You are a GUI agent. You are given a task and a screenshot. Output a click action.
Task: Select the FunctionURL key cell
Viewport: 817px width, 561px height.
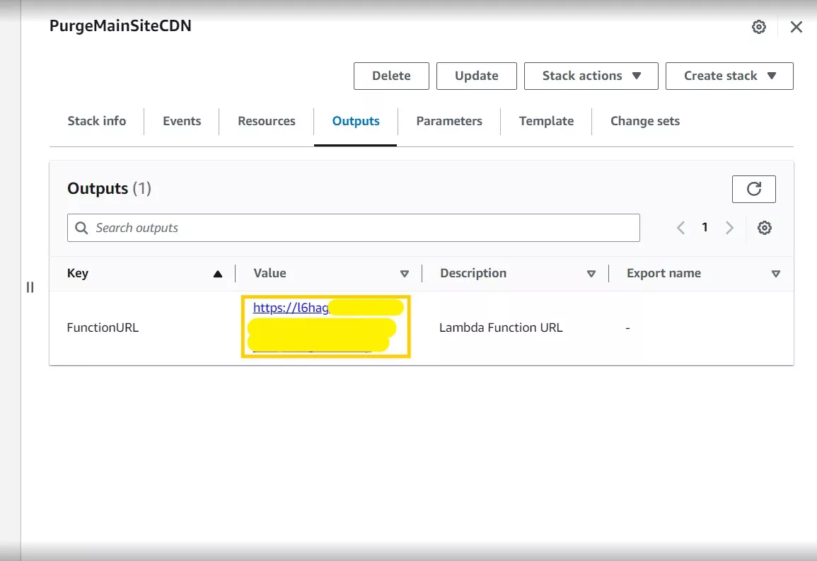pyautogui.click(x=103, y=328)
